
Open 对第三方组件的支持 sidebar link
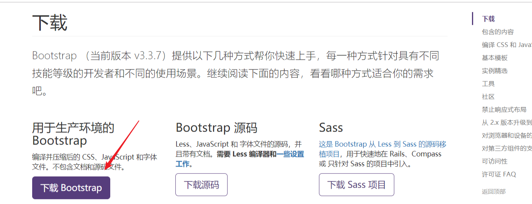coord(506,148)
